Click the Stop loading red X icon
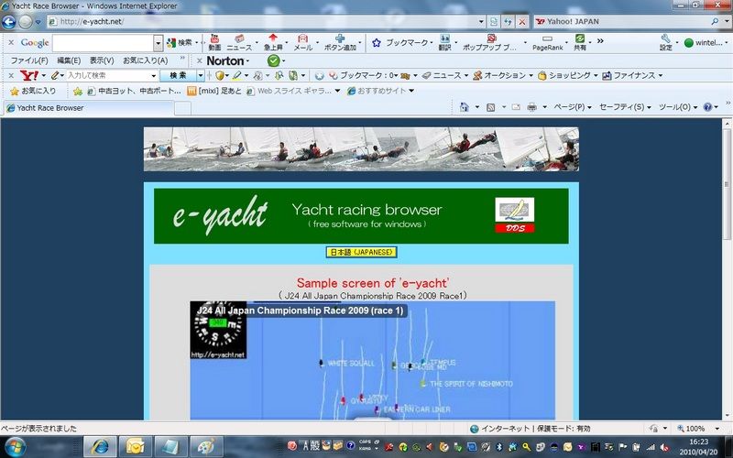Screen dimensions: 733x458 tap(522, 21)
